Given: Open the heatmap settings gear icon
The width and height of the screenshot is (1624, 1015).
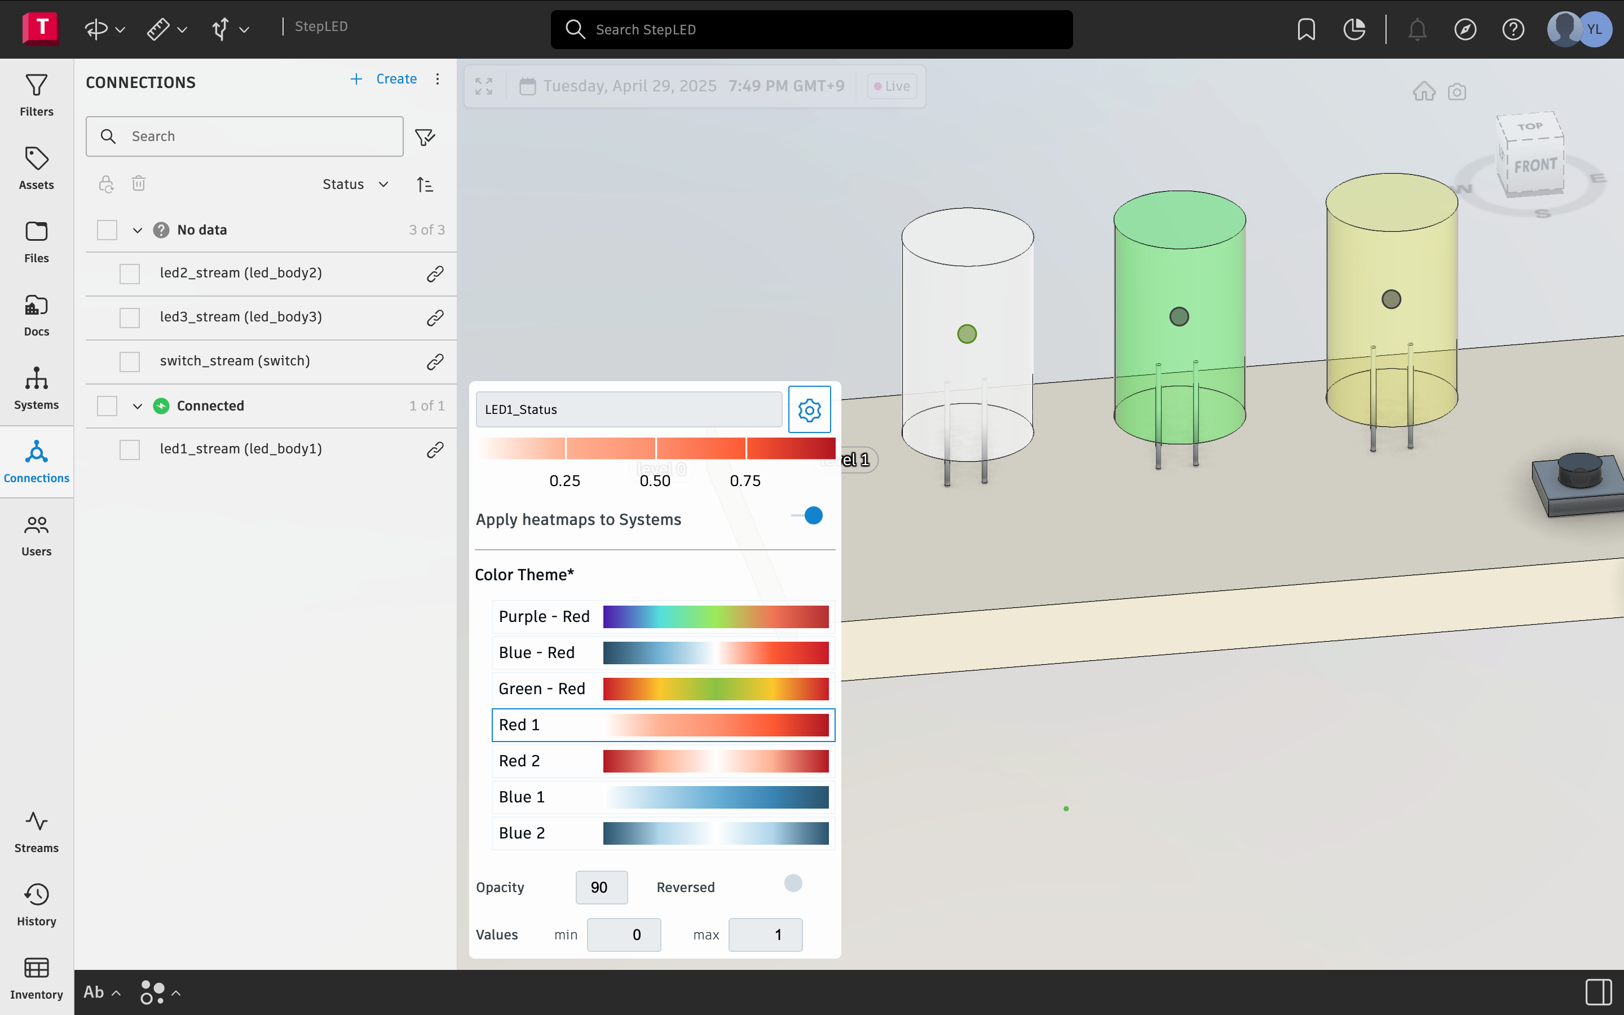Looking at the screenshot, I should coord(809,409).
